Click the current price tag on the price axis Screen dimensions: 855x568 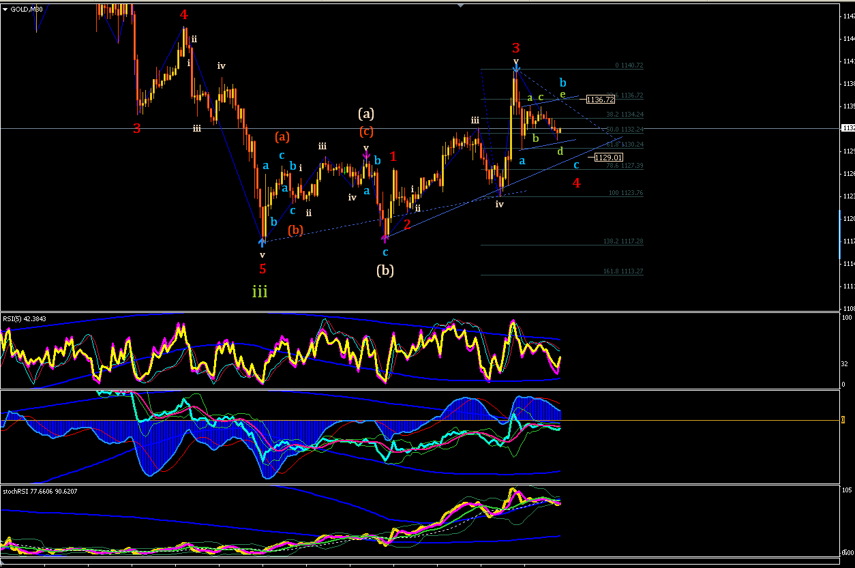coord(847,128)
